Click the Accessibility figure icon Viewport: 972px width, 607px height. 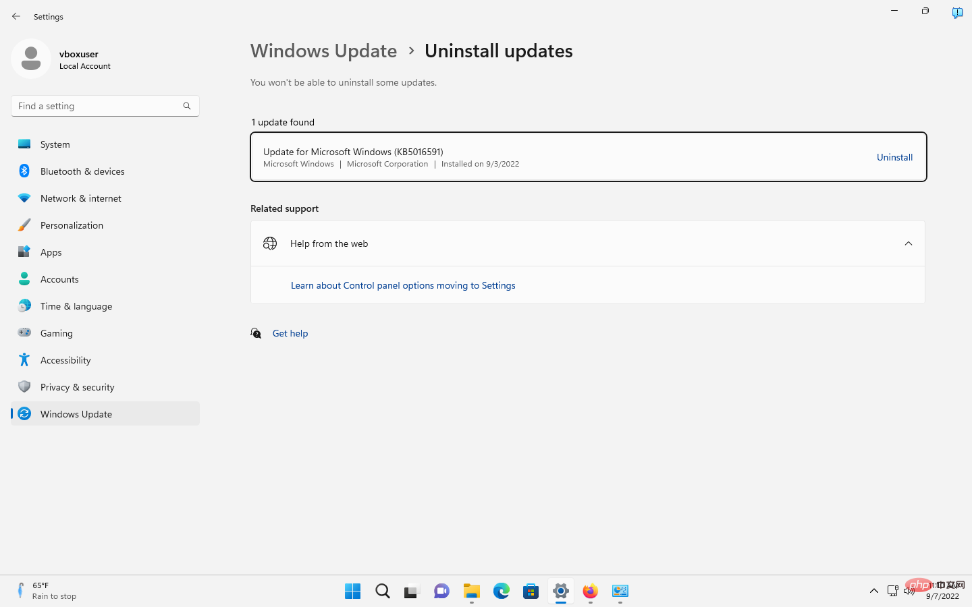pyautogui.click(x=24, y=360)
